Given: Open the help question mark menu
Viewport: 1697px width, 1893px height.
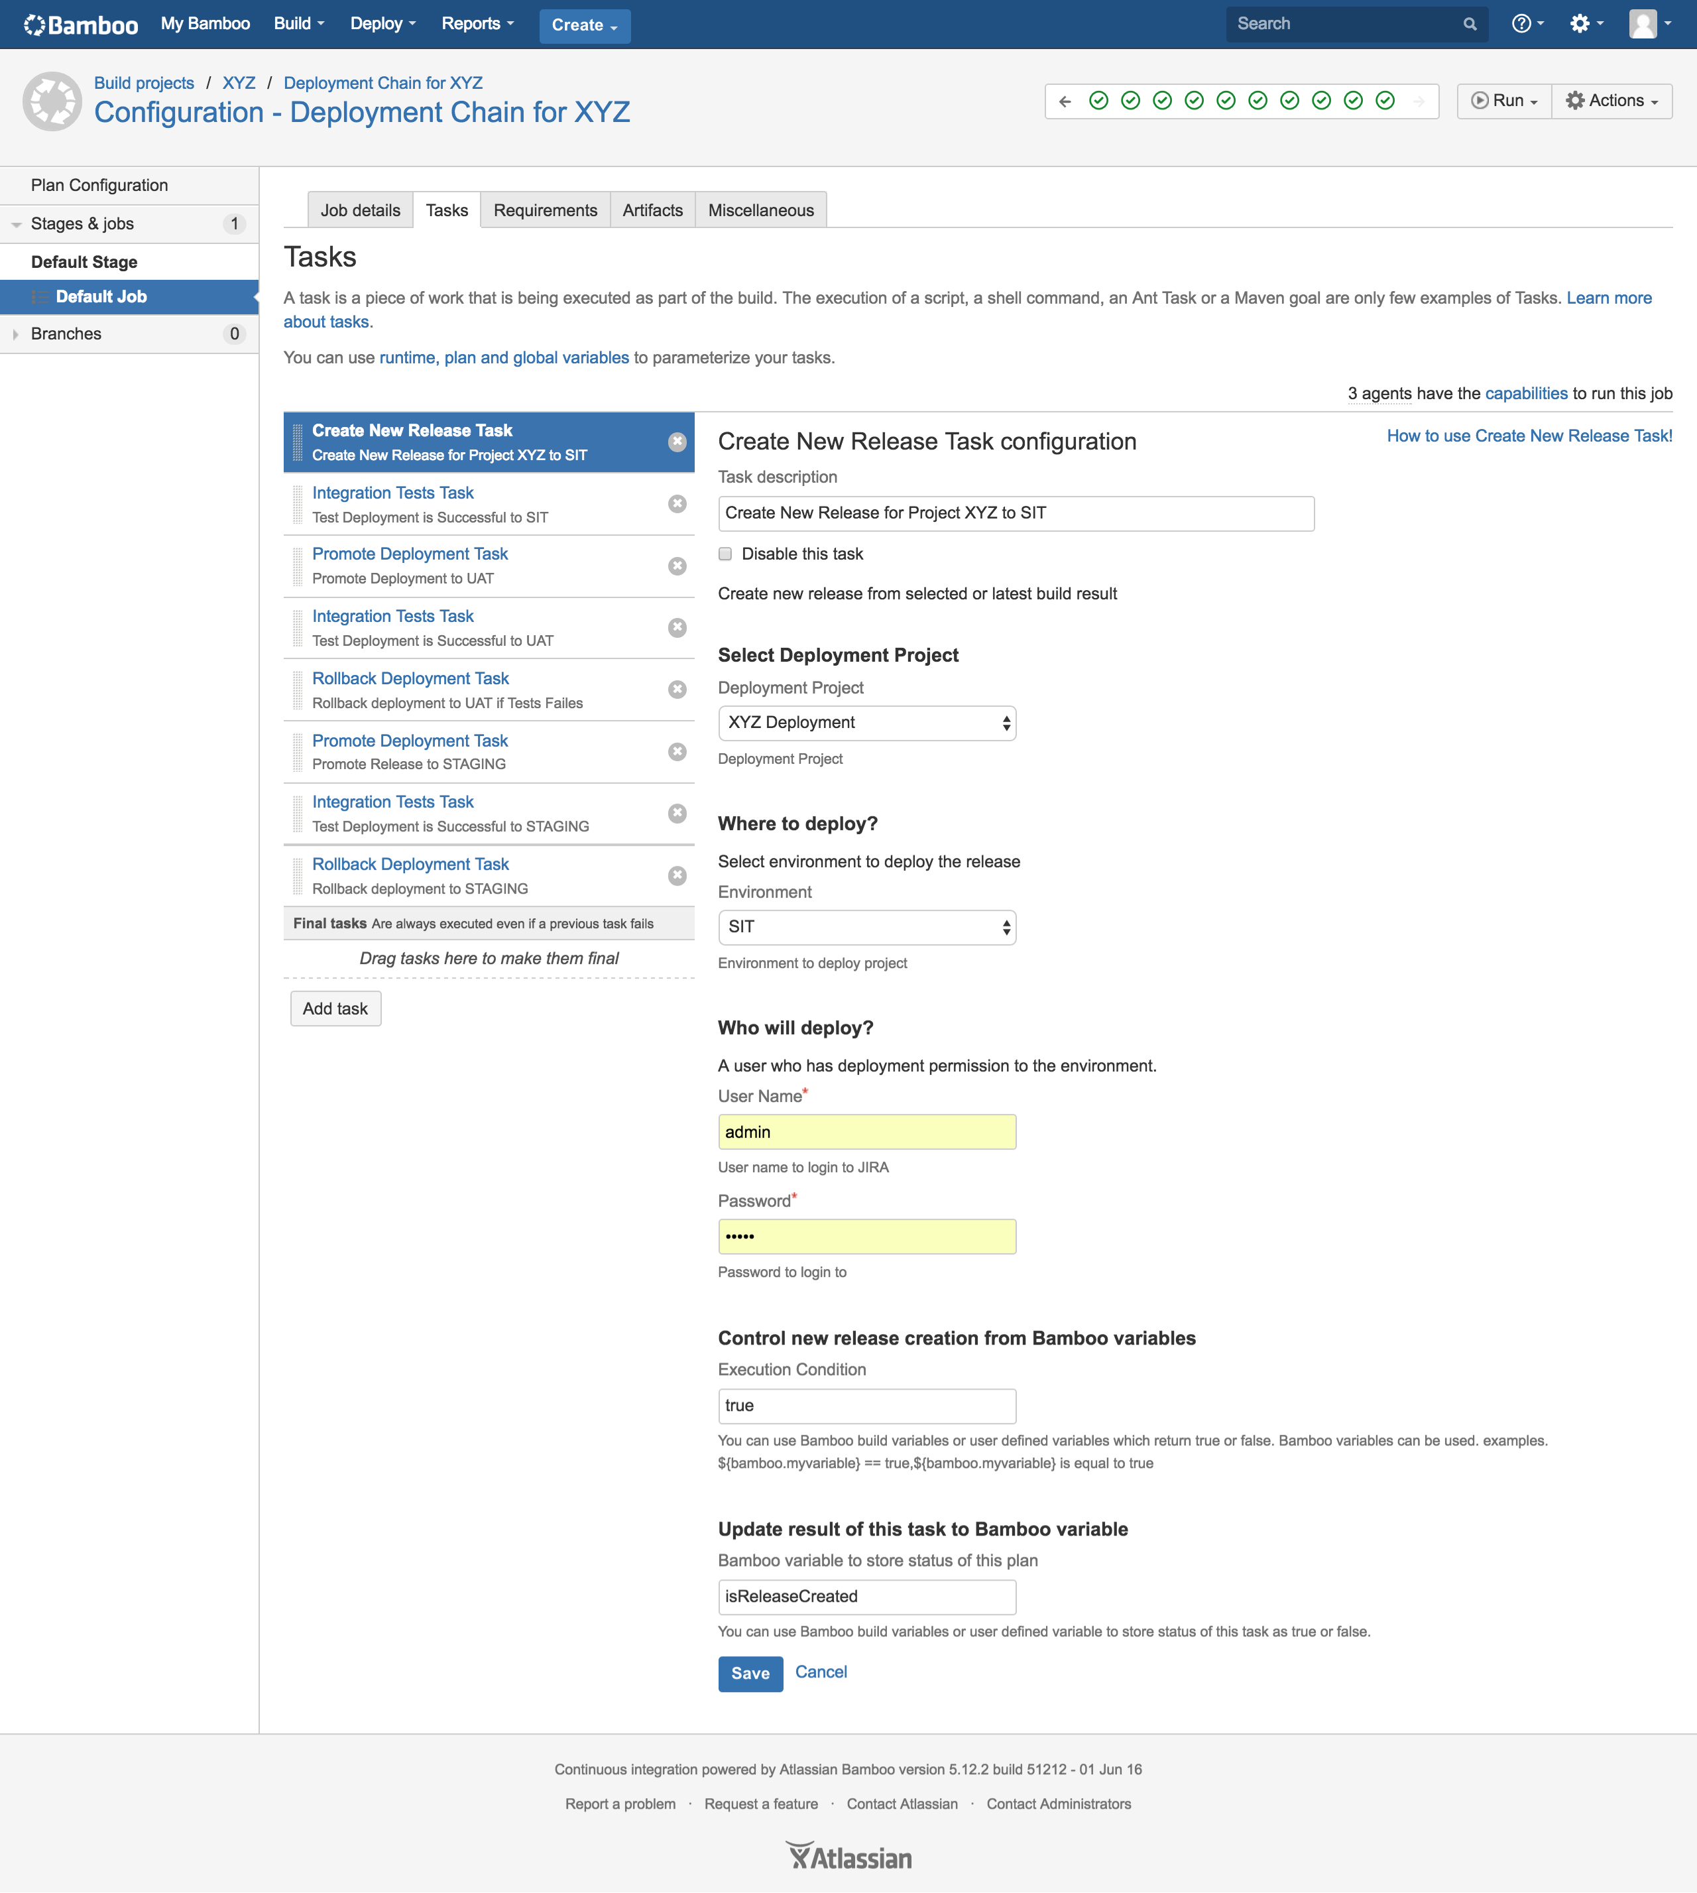Looking at the screenshot, I should tap(1523, 25).
